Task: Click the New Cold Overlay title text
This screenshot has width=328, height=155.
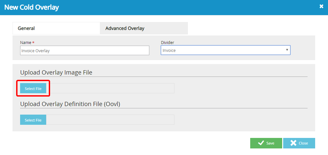Action: pyautogui.click(x=32, y=7)
